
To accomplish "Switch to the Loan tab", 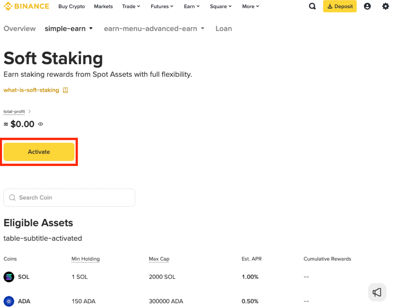I will [x=224, y=29].
